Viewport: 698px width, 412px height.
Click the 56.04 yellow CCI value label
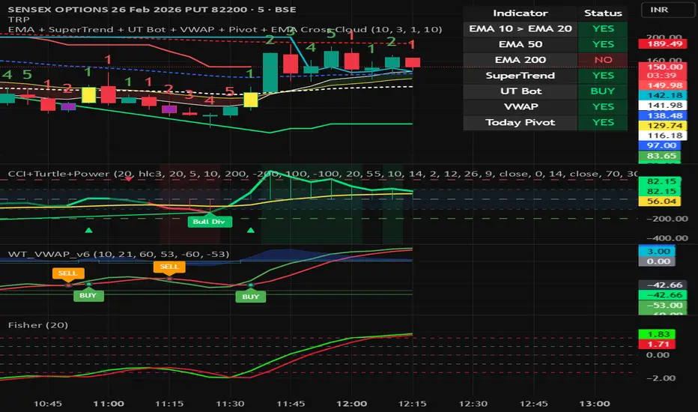(x=659, y=202)
